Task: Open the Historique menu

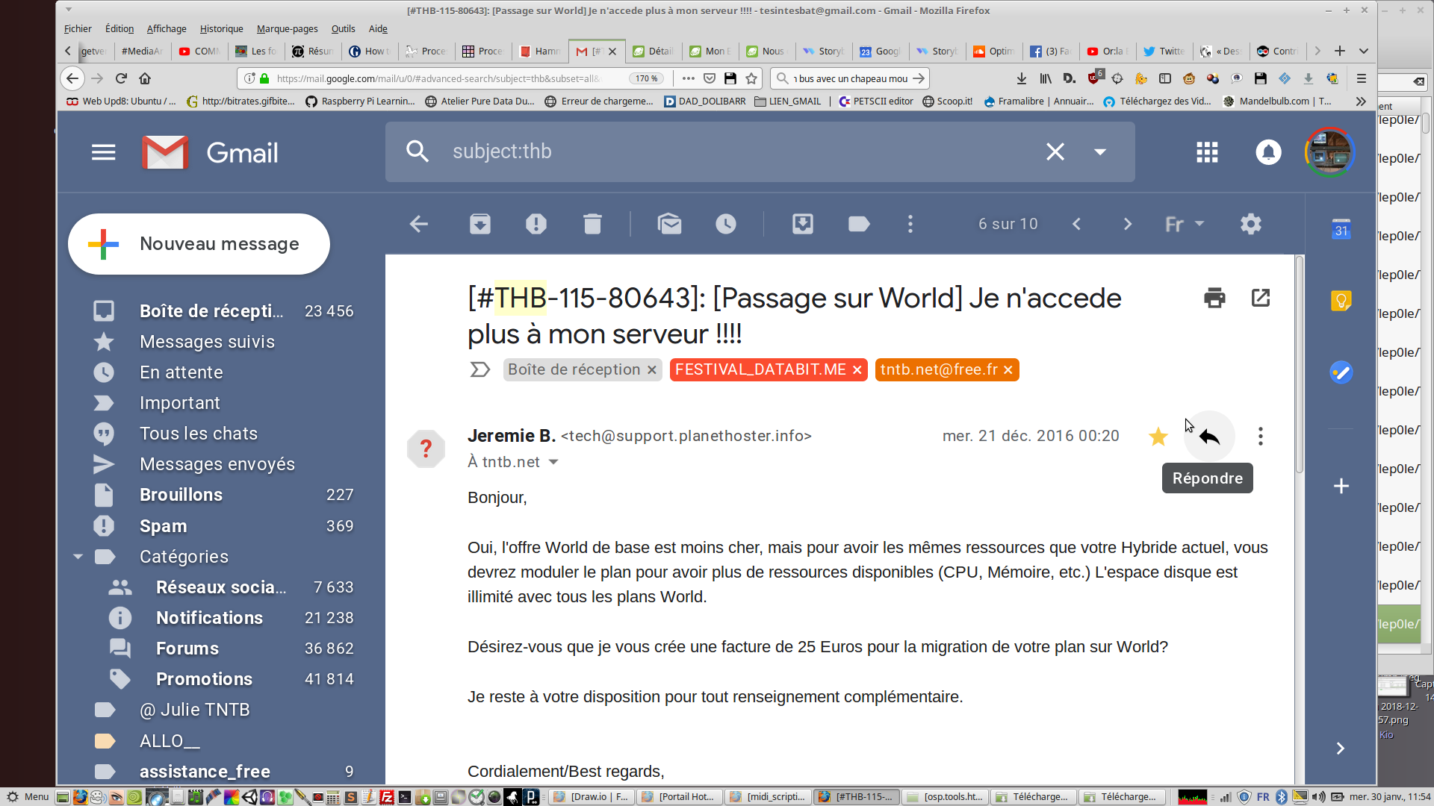Action: [221, 28]
